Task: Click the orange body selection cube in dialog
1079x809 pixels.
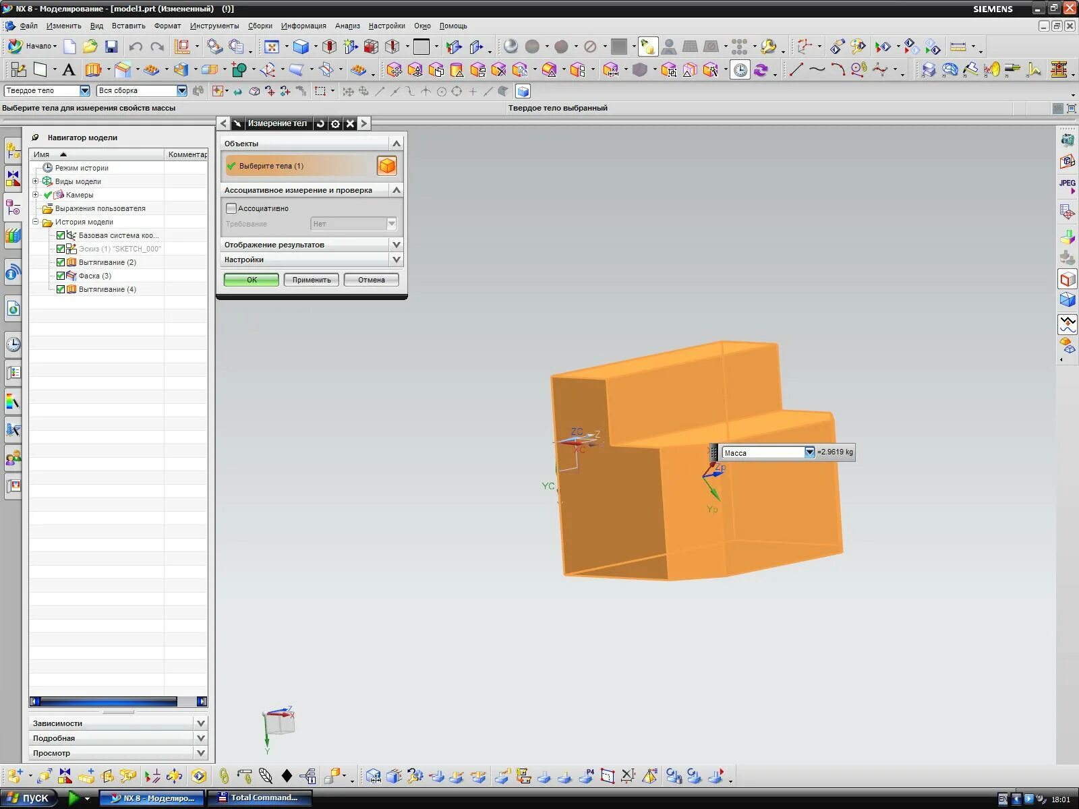Action: pyautogui.click(x=386, y=165)
